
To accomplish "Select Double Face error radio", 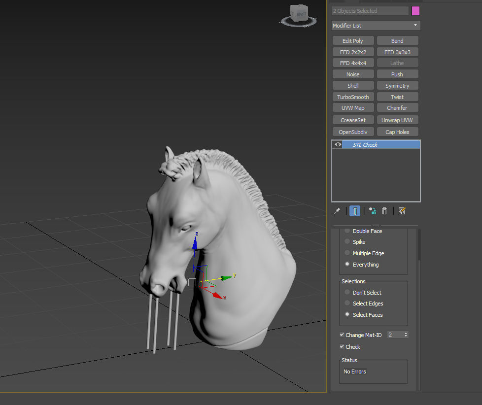I will click(347, 231).
